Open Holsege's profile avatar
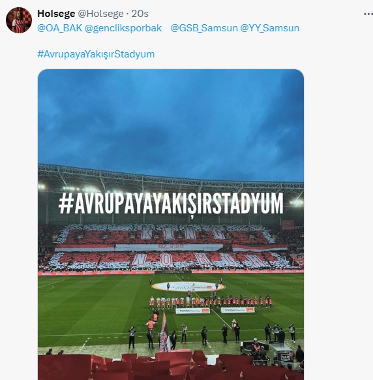The height and width of the screenshot is (380, 373). [19, 20]
